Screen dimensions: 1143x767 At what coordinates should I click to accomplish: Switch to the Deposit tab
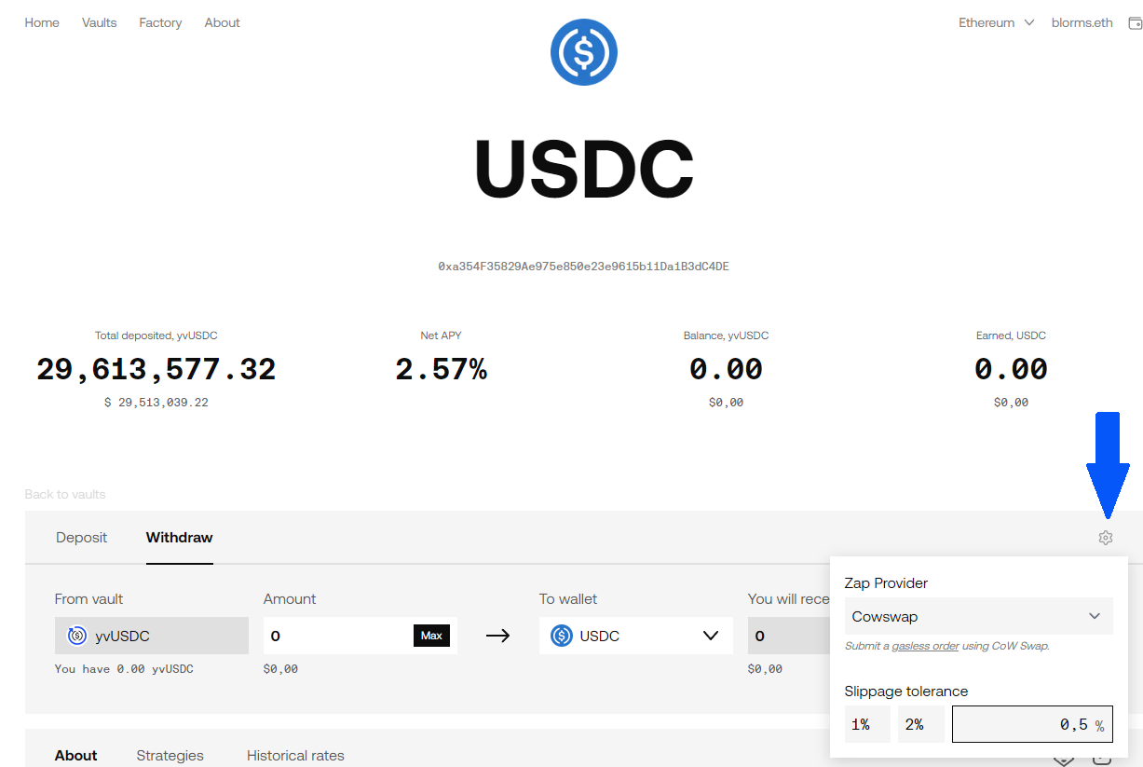click(x=81, y=538)
